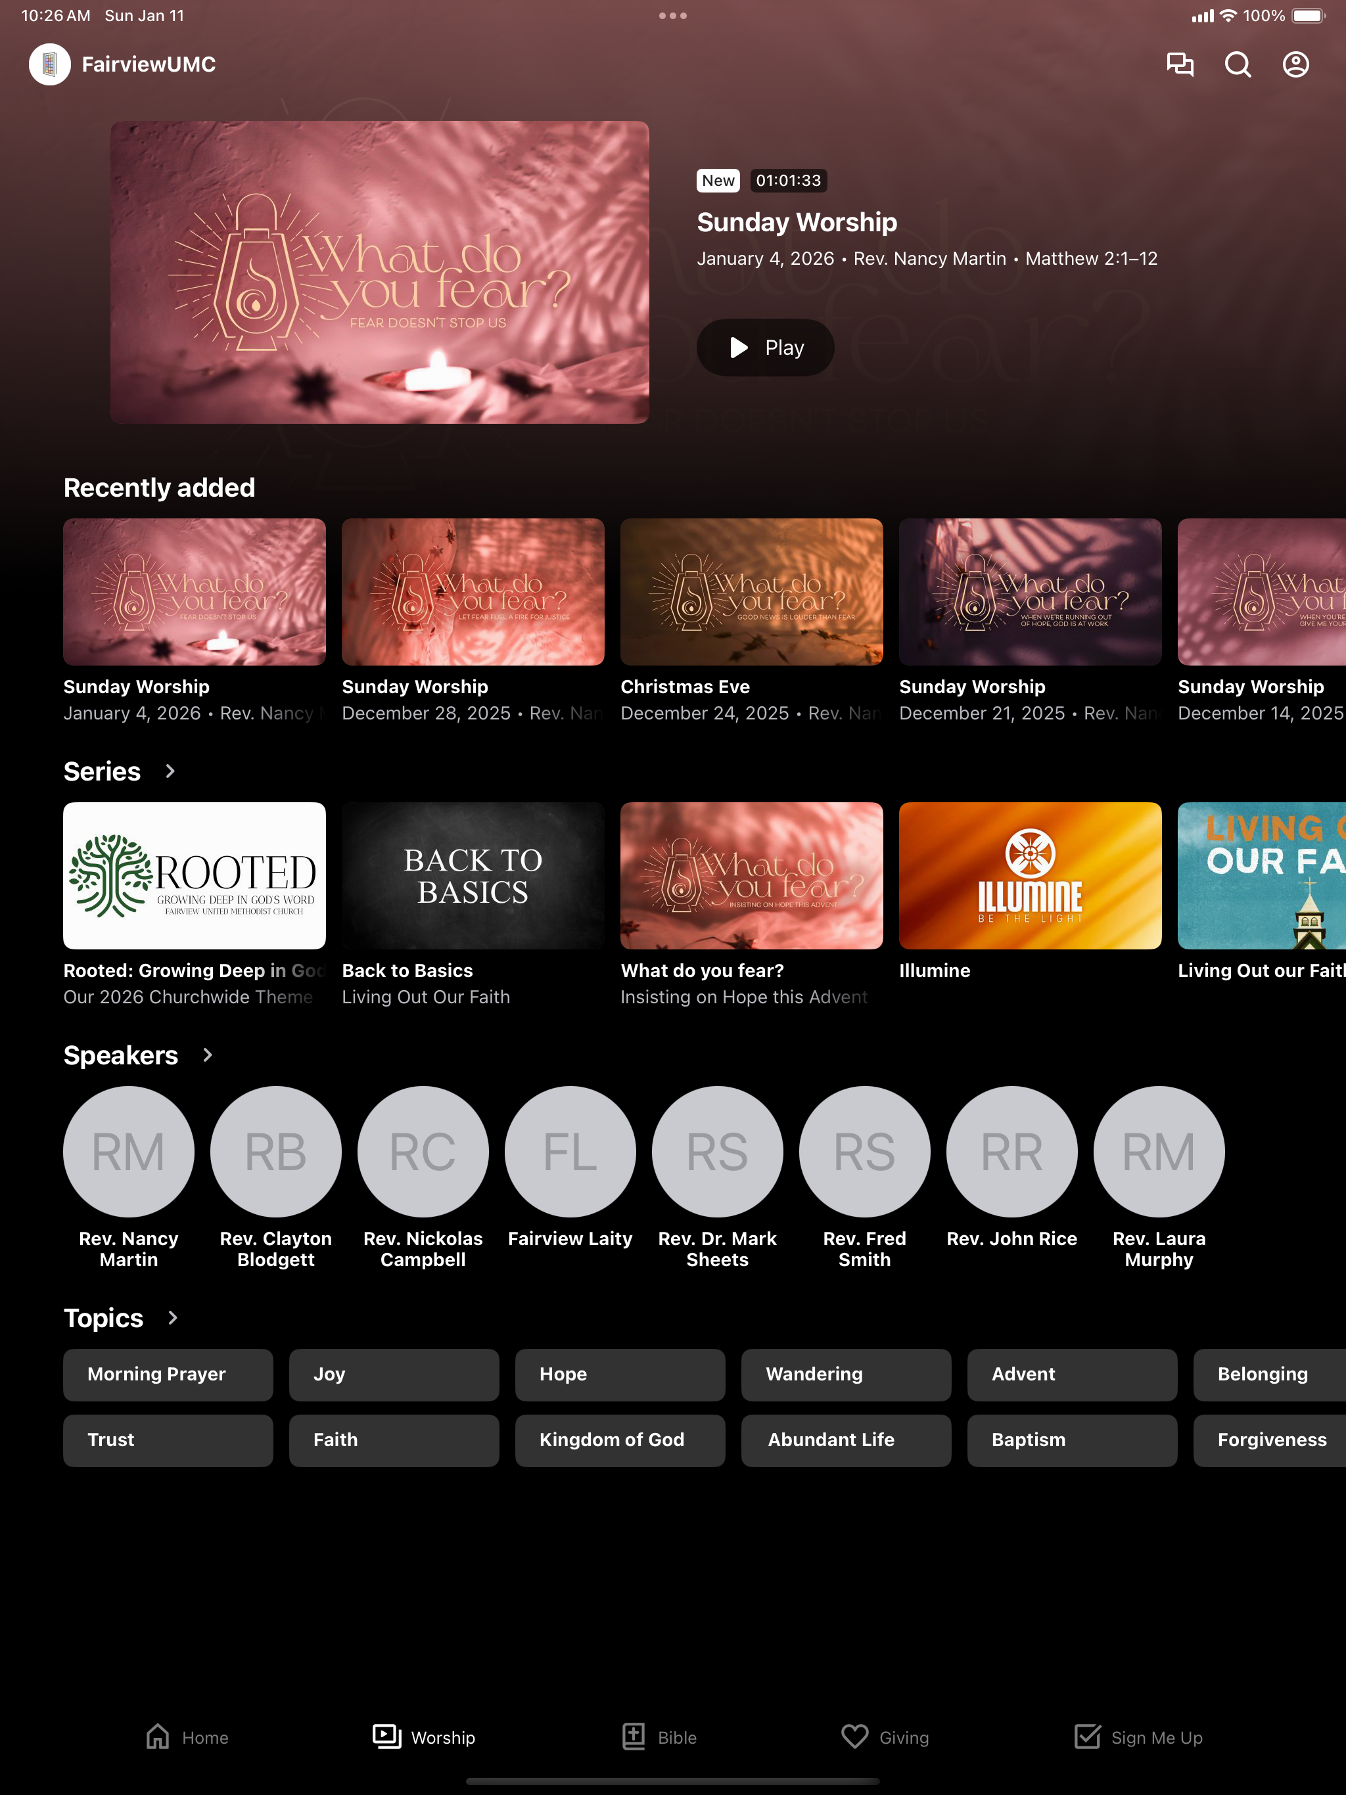Image resolution: width=1346 pixels, height=1795 pixels.
Task: Tap Rev. Nancy Martin avatar
Action: (x=128, y=1150)
